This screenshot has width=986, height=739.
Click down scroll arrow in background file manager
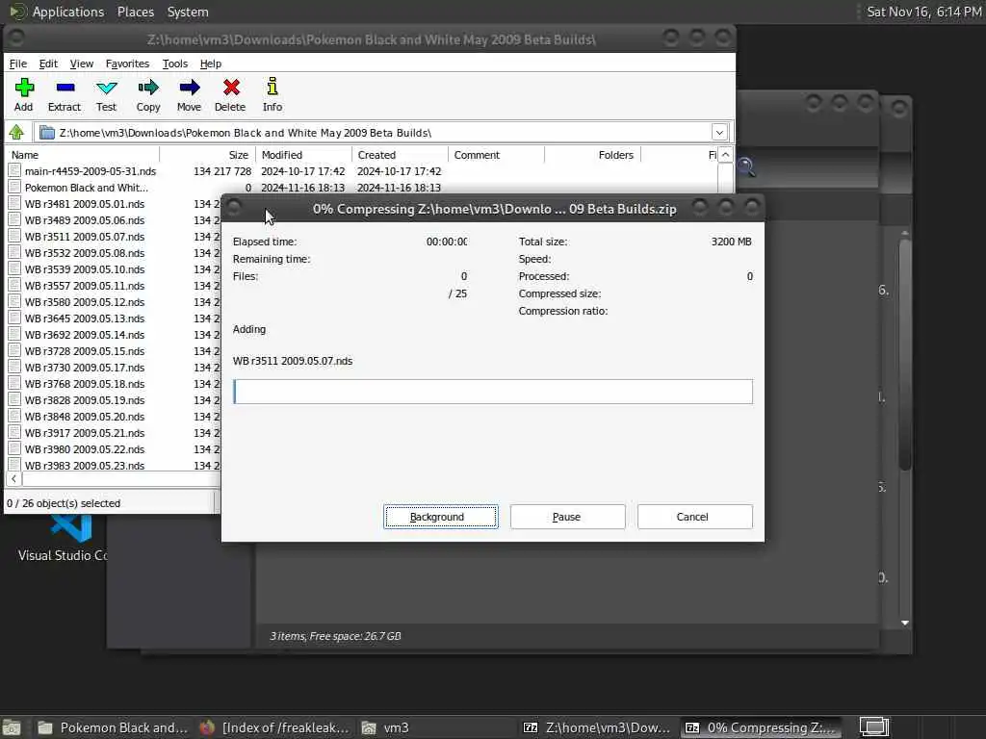905,623
